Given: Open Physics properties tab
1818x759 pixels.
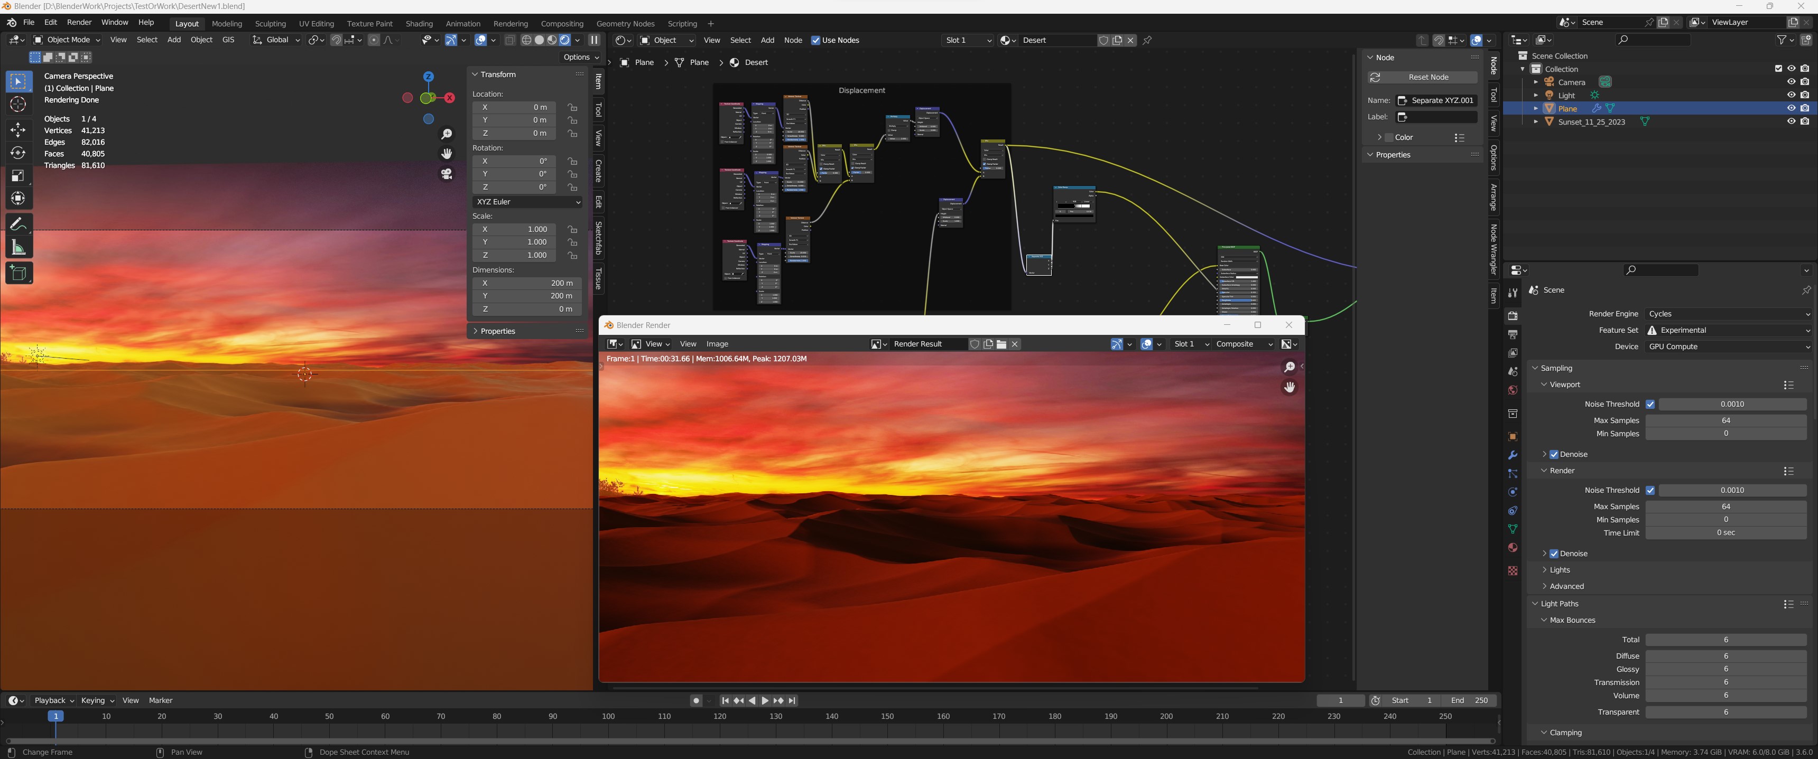Looking at the screenshot, I should point(1513,492).
